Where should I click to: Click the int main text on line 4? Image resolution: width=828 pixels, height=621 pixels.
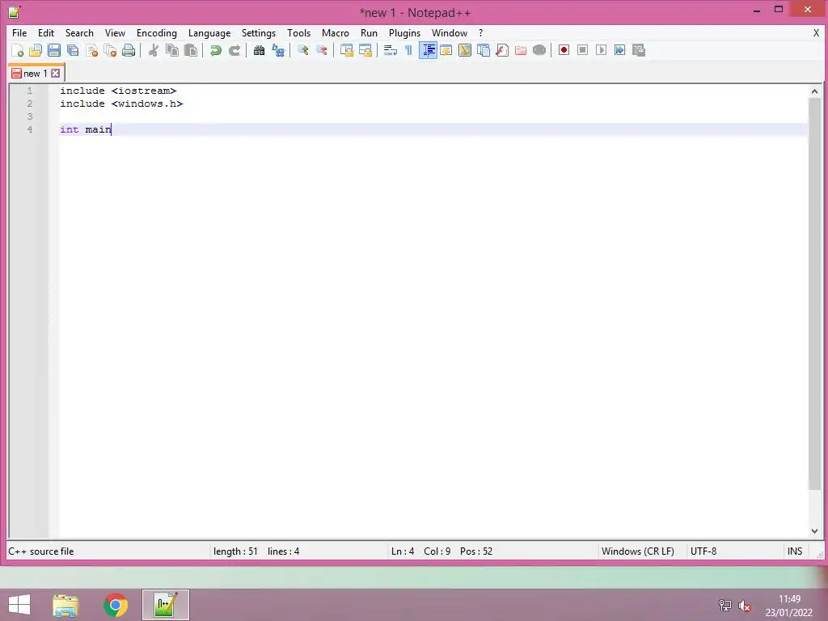click(86, 129)
